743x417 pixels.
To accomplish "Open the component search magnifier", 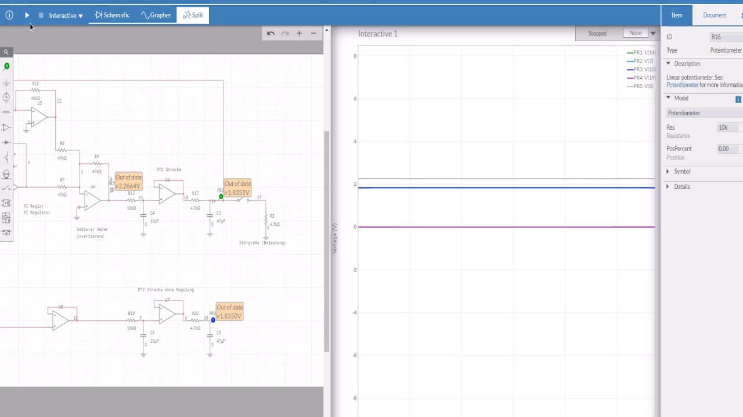I will pyautogui.click(x=6, y=52).
